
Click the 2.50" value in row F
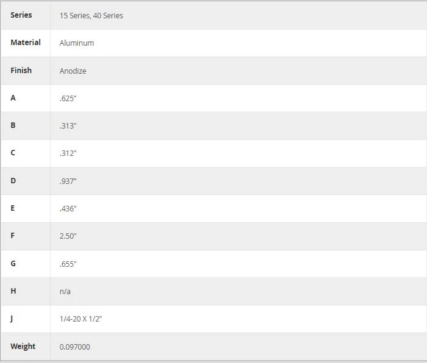coord(68,236)
